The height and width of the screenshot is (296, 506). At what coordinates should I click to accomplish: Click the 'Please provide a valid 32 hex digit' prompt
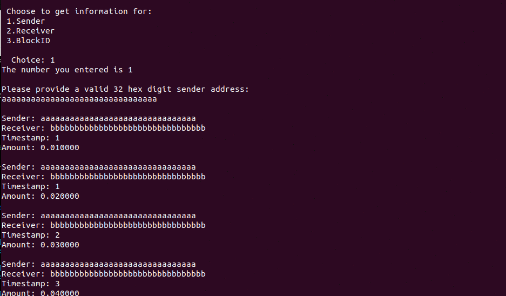(x=125, y=89)
